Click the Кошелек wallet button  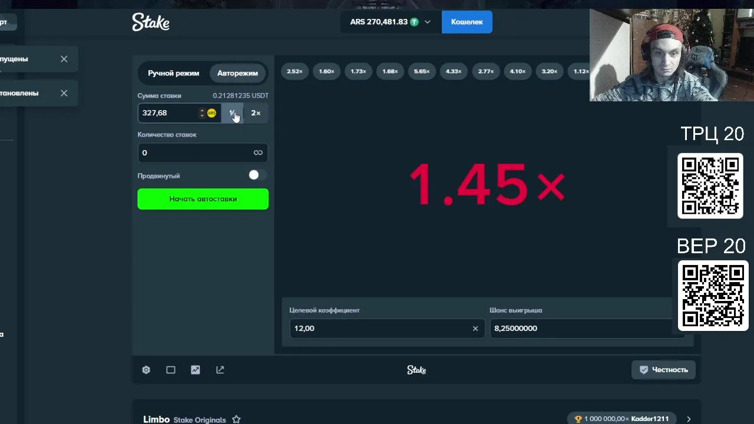467,22
